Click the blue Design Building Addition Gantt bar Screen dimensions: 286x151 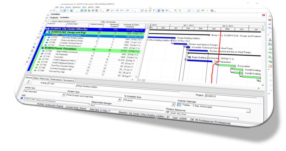[162, 38]
